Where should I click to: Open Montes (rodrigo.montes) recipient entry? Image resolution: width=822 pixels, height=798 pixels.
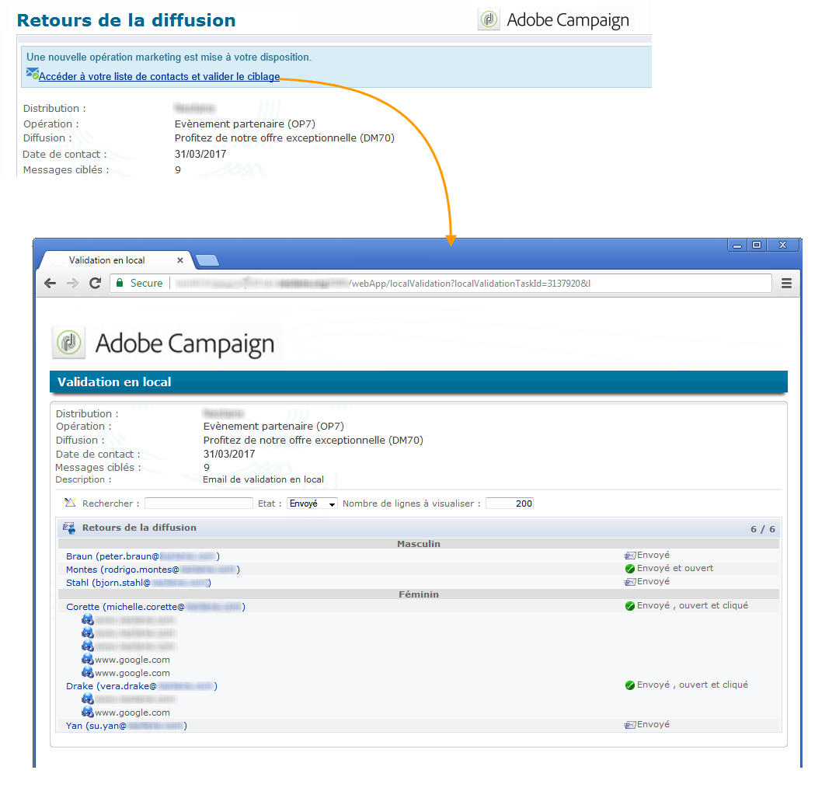[x=152, y=570]
